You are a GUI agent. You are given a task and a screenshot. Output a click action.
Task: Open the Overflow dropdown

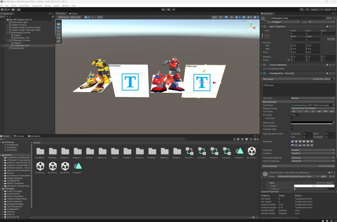click(x=313, y=153)
